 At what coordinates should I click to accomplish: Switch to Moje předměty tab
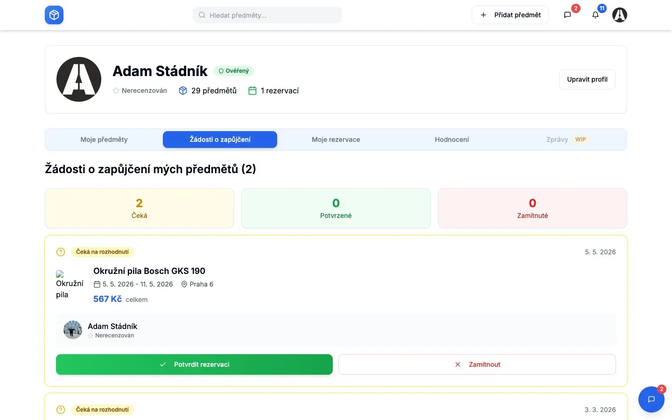[104, 140]
